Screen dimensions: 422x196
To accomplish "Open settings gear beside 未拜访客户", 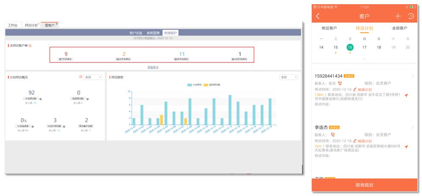I will click(30, 46).
